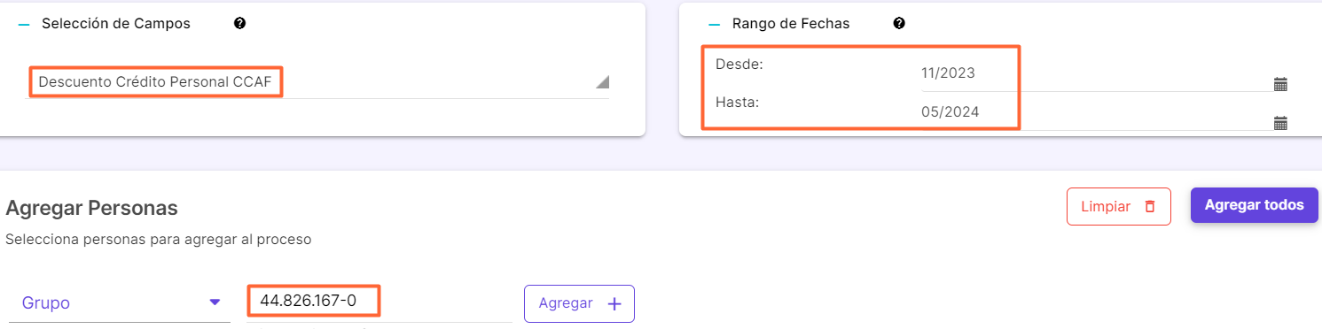Image resolution: width=1322 pixels, height=329 pixels.
Task: Collapse the Selección de Campos panel
Action: click(x=24, y=24)
